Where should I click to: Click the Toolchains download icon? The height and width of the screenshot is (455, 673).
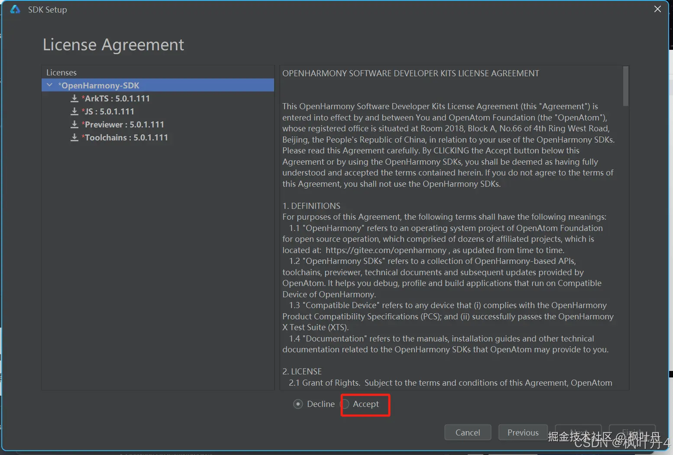pyautogui.click(x=74, y=137)
